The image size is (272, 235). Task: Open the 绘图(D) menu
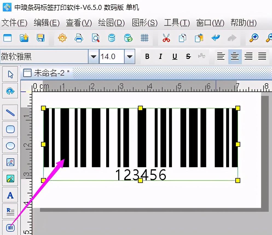(x=111, y=23)
